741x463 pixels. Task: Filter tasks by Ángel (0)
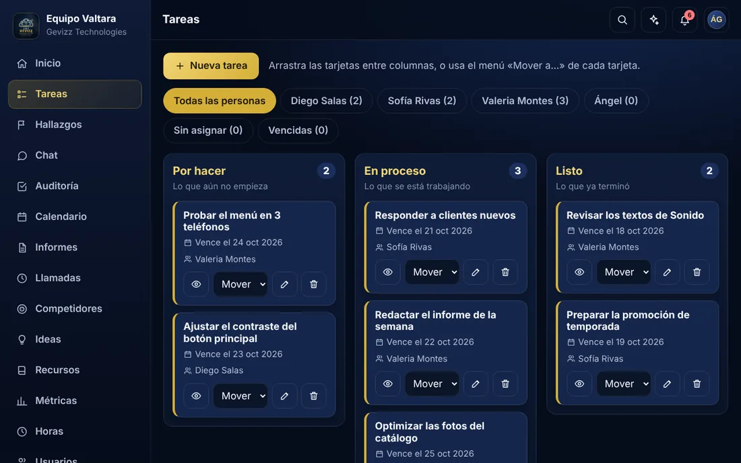616,100
